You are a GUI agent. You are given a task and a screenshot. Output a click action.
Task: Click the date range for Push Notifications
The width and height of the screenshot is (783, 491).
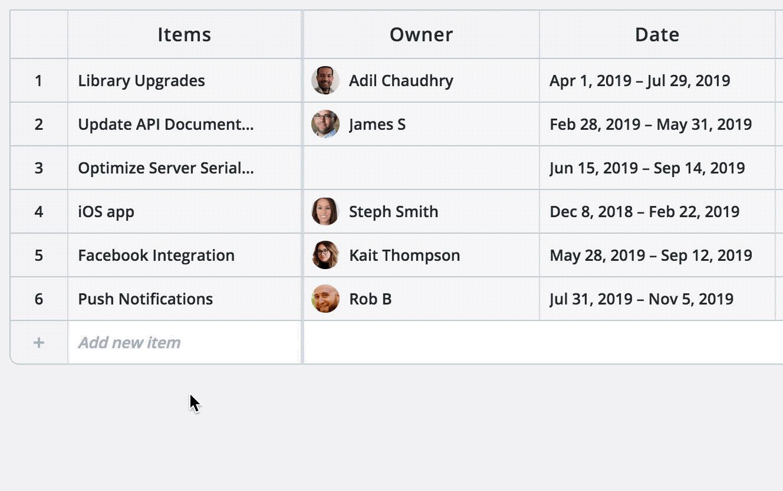pyautogui.click(x=642, y=299)
